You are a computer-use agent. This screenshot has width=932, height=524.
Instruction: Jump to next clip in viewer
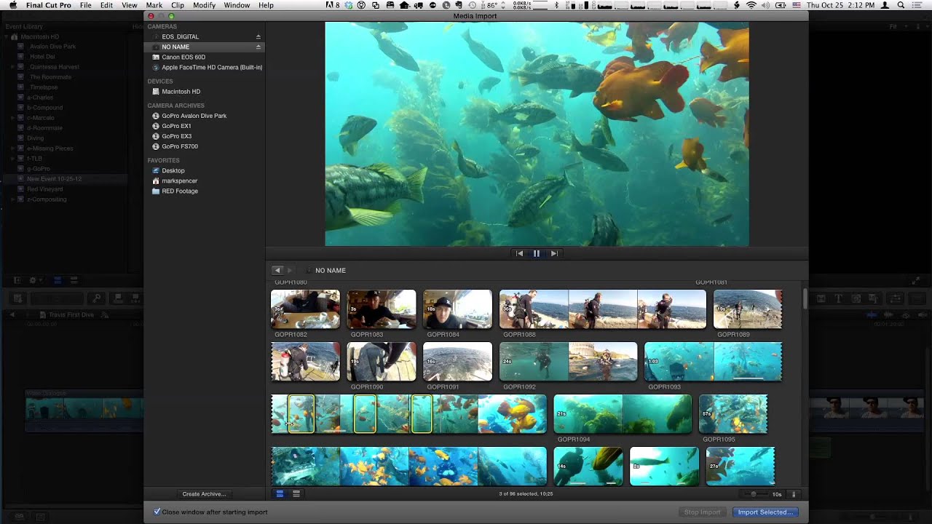point(554,253)
